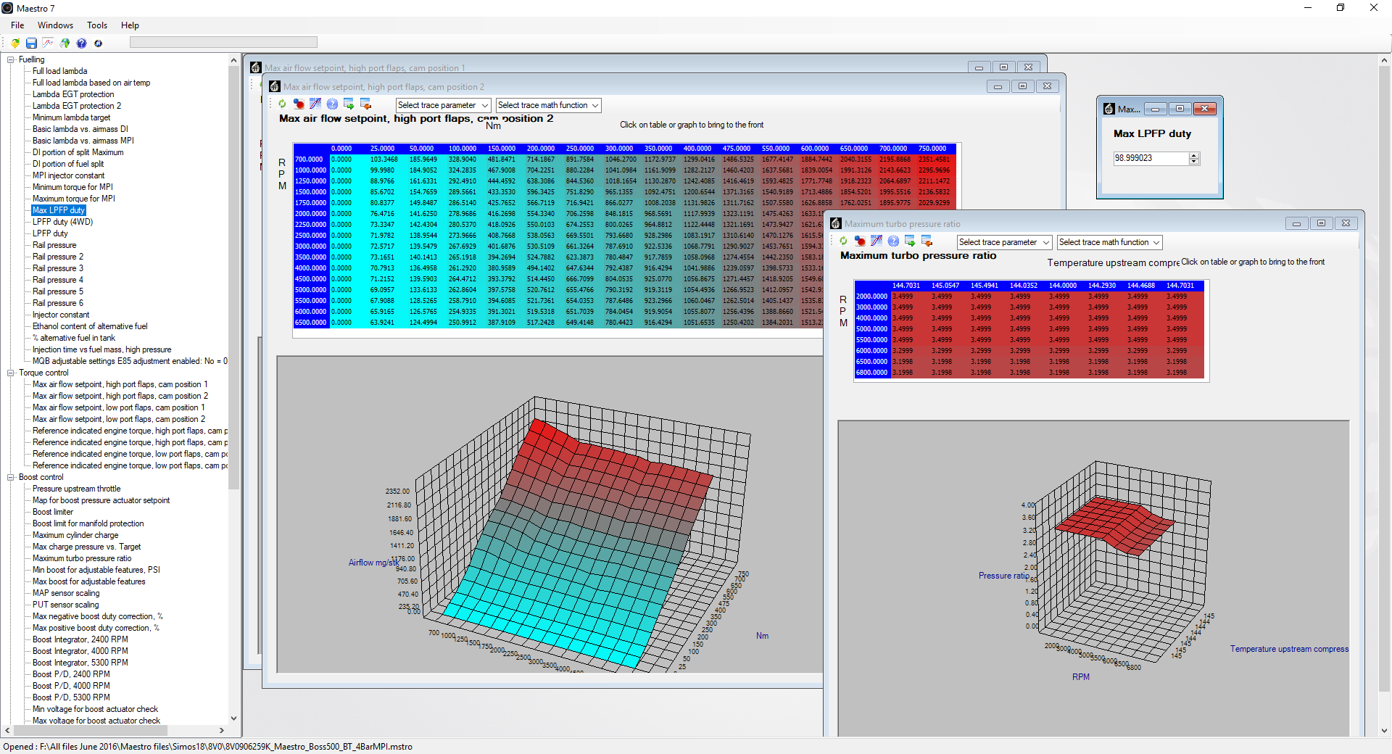The image size is (1392, 754).
Task: Select Boost Integrator, 4000 RPM tree item
Action: (80, 651)
